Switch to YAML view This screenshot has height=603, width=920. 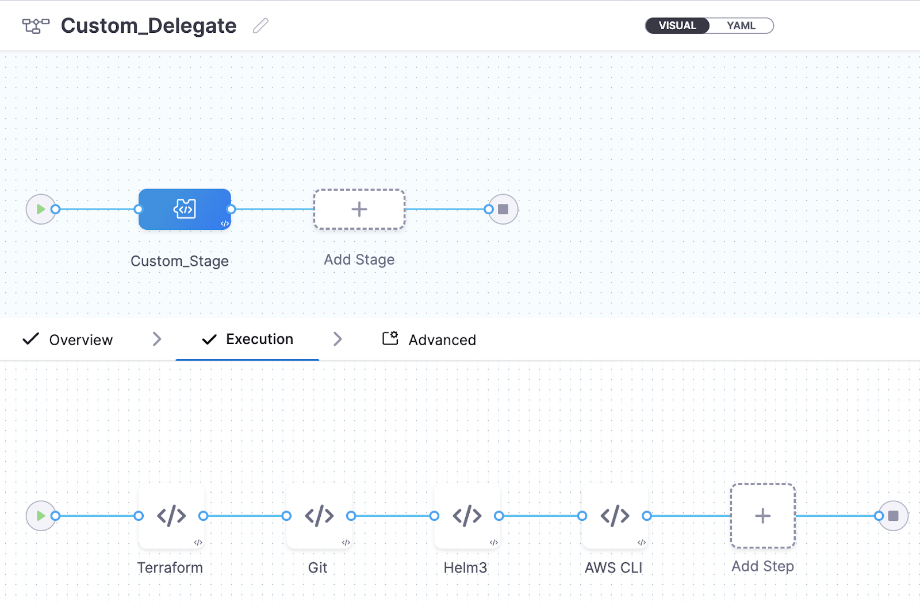click(741, 26)
